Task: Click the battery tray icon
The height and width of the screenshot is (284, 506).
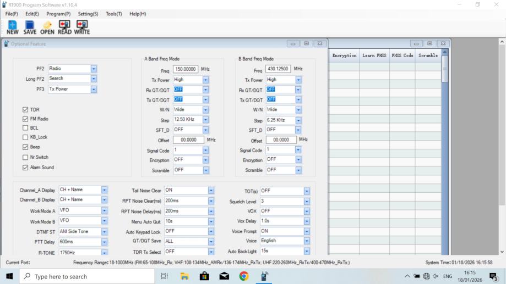Action: [x=417, y=276]
